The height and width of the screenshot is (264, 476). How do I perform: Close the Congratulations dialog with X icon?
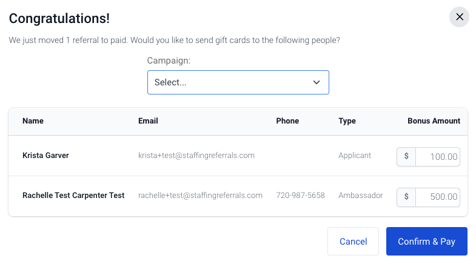459,17
